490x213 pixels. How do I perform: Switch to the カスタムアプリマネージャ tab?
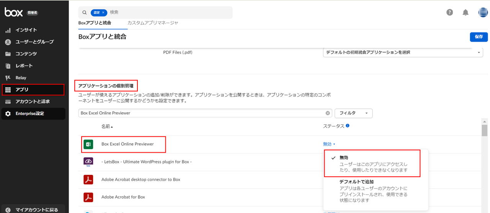click(x=153, y=23)
